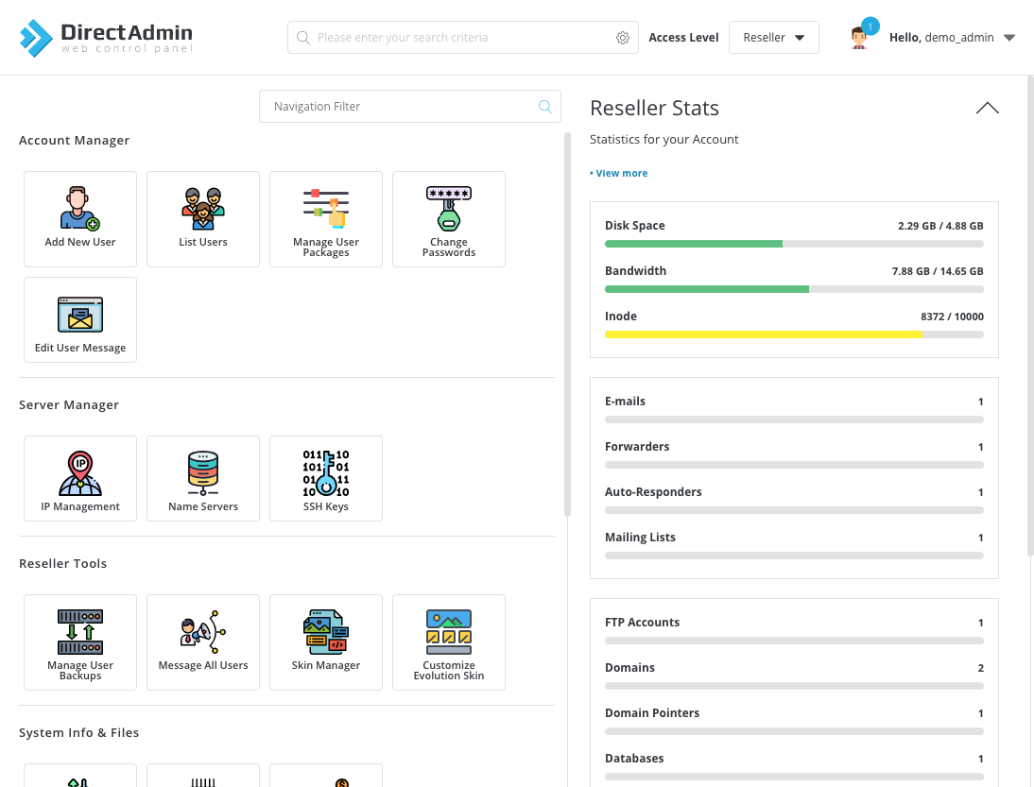Select the Message All Users icon
This screenshot has width=1034, height=787.
[203, 642]
